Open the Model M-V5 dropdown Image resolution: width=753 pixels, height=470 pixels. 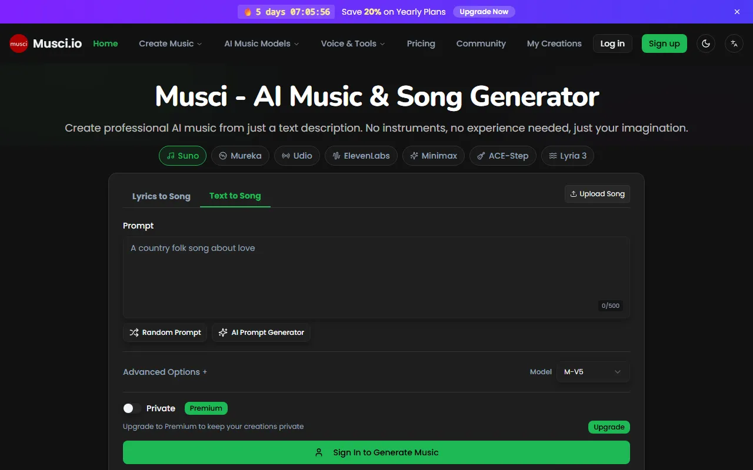tap(592, 372)
